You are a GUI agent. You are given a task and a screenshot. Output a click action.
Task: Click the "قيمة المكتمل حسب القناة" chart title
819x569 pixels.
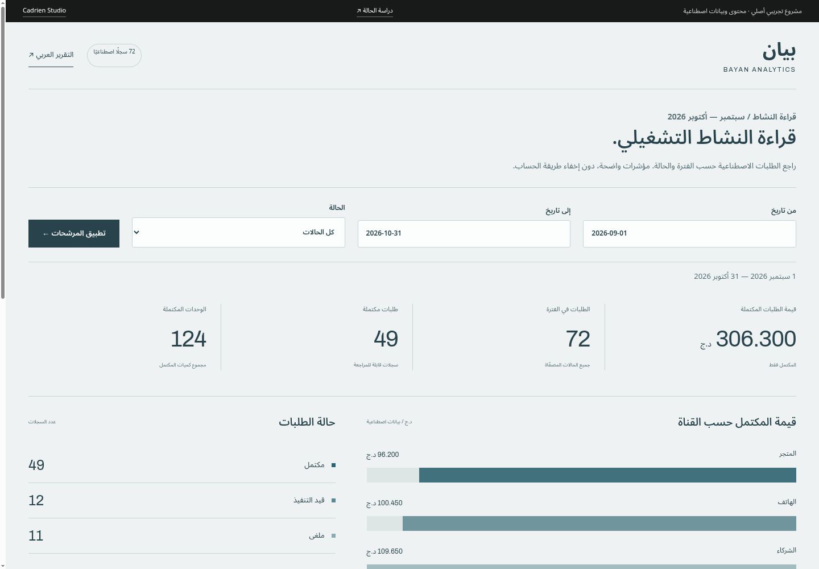[737, 422]
